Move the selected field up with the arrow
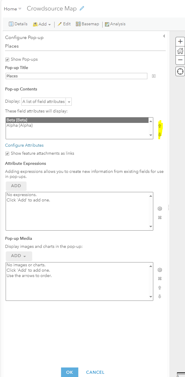Screen dimensions: 185x377 160,126
